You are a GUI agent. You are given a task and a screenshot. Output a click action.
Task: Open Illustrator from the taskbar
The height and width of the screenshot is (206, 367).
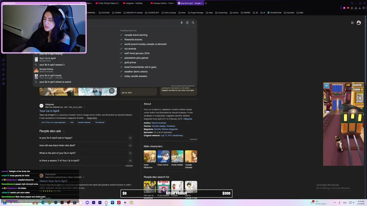[62, 203]
